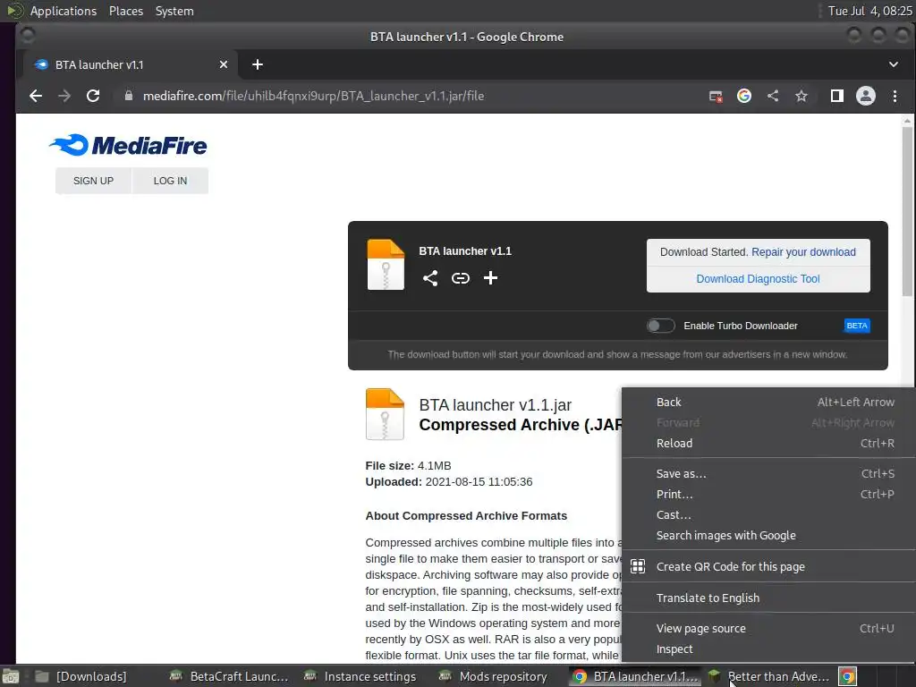The width and height of the screenshot is (916, 687).
Task: Click the address bar URL field
Action: [409, 96]
